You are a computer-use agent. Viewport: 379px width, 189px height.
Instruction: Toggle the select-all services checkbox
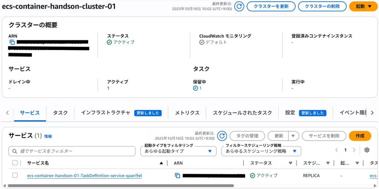[x=15, y=163]
